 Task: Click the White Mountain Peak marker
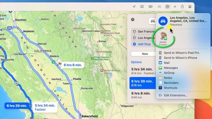[x=102, y=32]
